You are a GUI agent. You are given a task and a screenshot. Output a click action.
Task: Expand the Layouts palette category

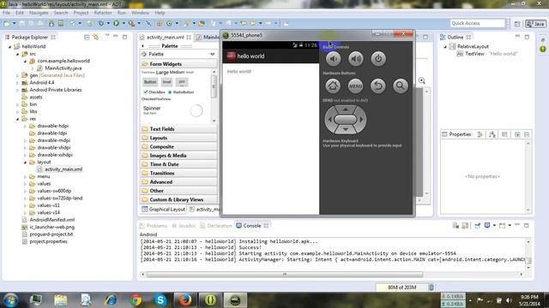tap(179, 138)
